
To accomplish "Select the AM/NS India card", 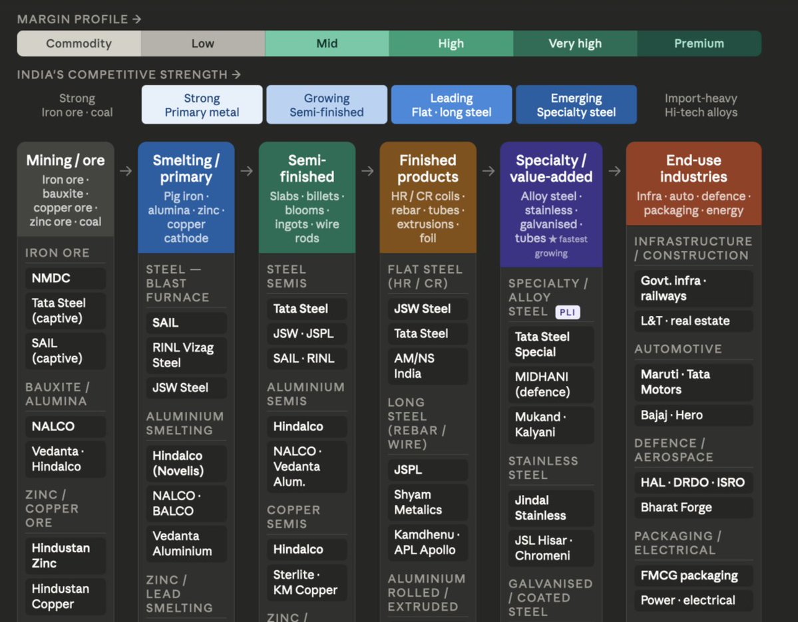I will (428, 367).
